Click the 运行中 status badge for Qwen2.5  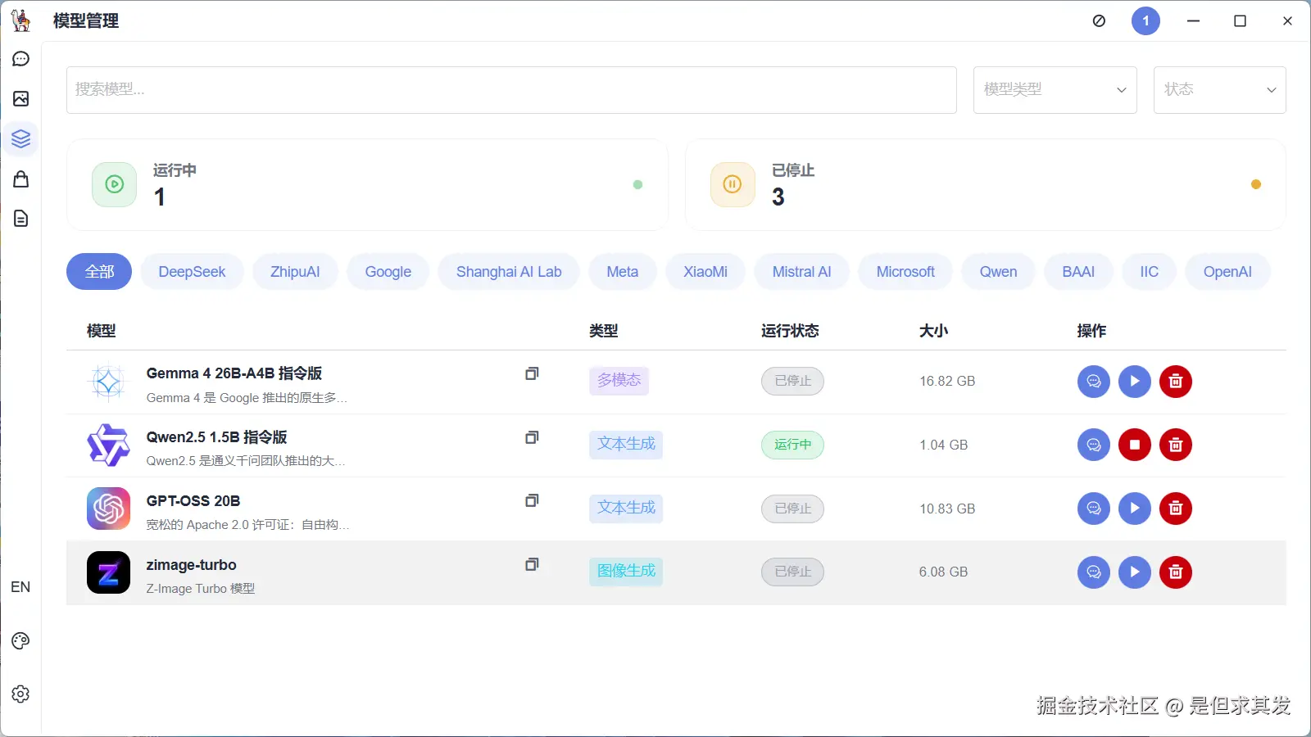pyautogui.click(x=792, y=445)
